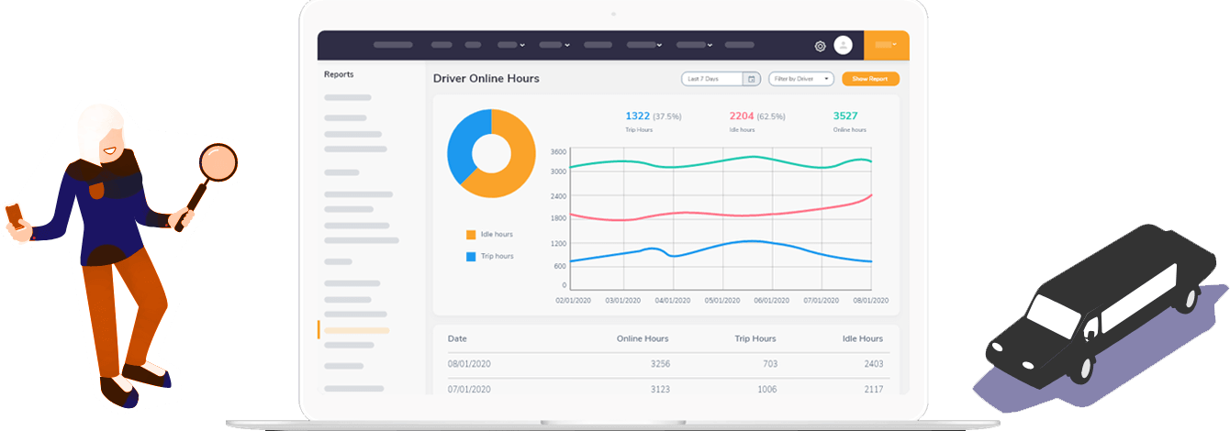This screenshot has height=431, width=1230.
Task: Expand the Filter by Driver dropdown
Action: [x=801, y=79]
